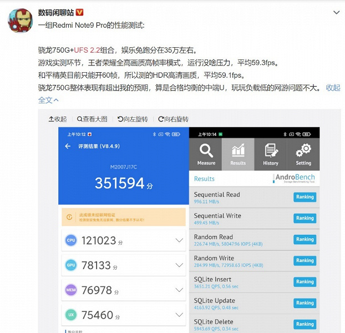This screenshot has width=345, height=333.
Task: Click the Random Read IOPS value line
Action: (x=228, y=244)
